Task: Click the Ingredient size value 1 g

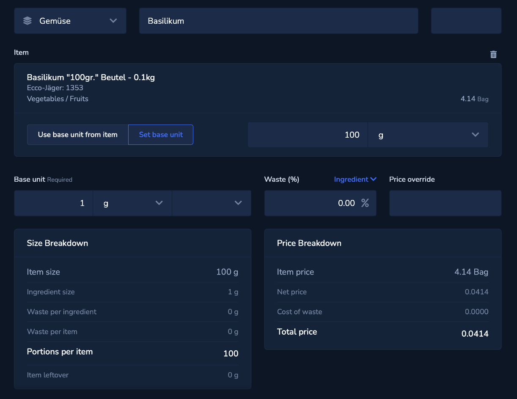Action: tap(233, 292)
